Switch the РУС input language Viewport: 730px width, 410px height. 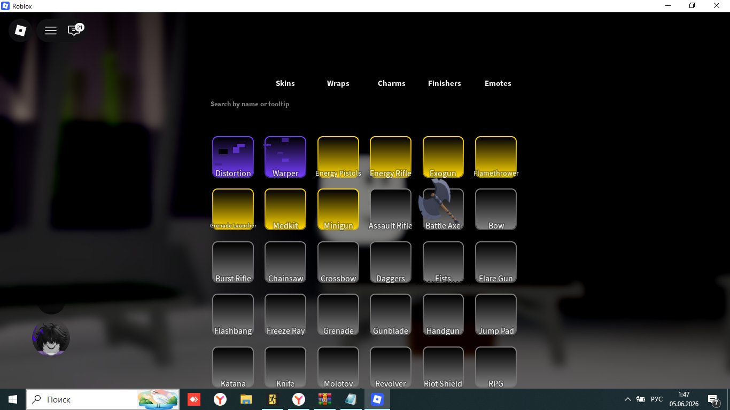click(657, 399)
